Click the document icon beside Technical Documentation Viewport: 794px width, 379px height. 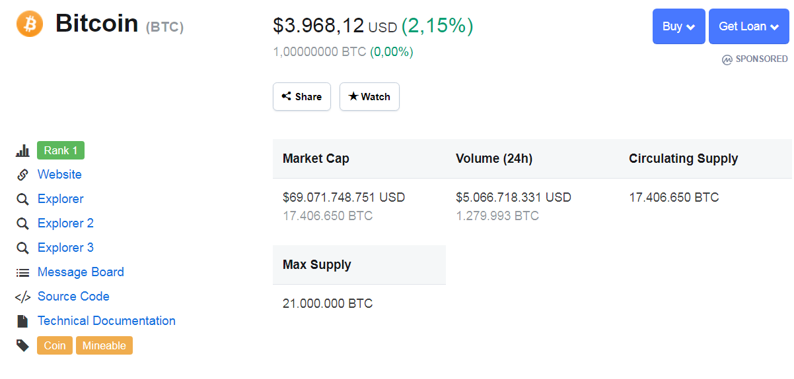pyautogui.click(x=22, y=321)
